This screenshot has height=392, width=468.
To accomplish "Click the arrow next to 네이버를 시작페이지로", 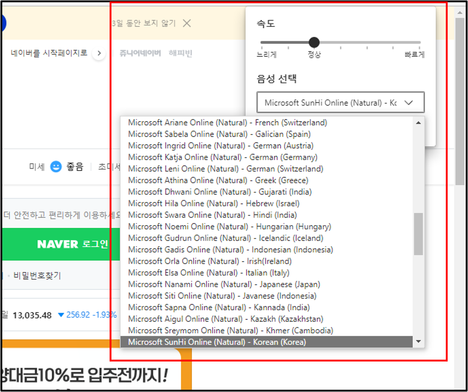I will pos(99,54).
